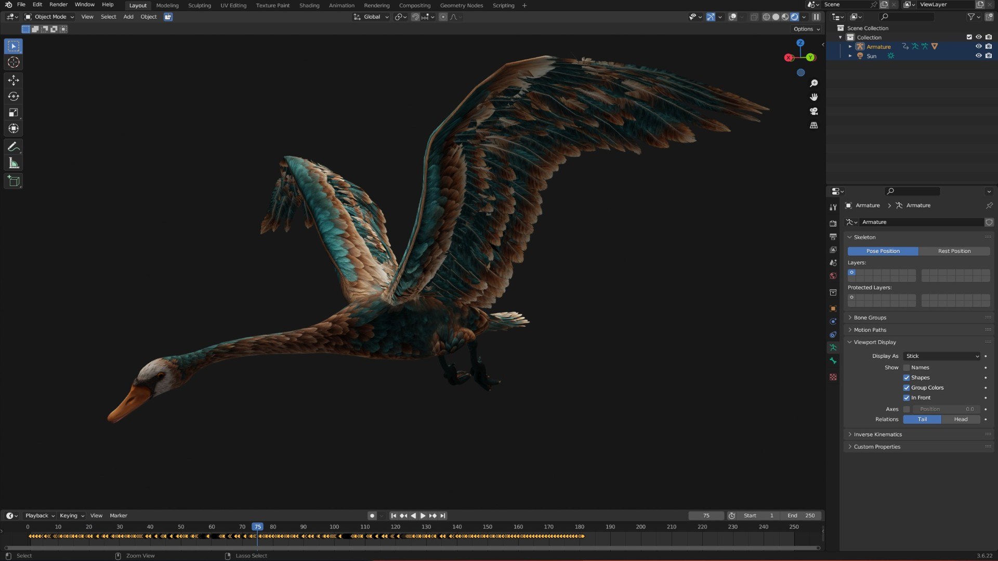Viewport: 998px width, 561px height.
Task: Click the Axes Position slider
Action: [x=947, y=409]
